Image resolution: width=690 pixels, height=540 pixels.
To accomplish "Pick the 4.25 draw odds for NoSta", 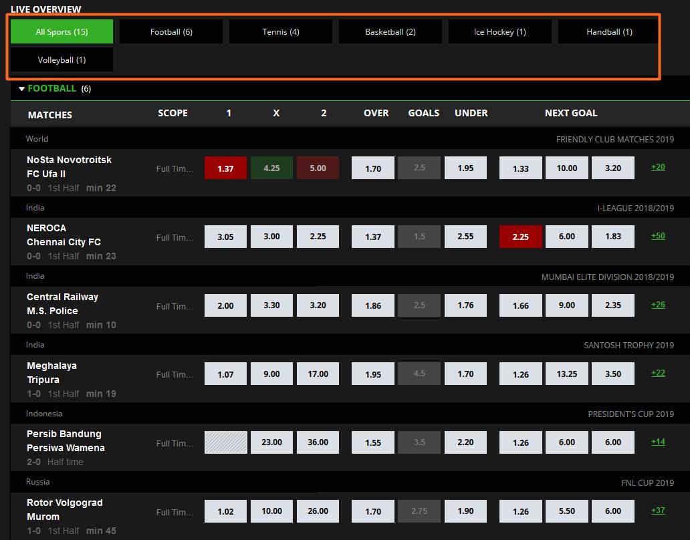I will click(271, 168).
